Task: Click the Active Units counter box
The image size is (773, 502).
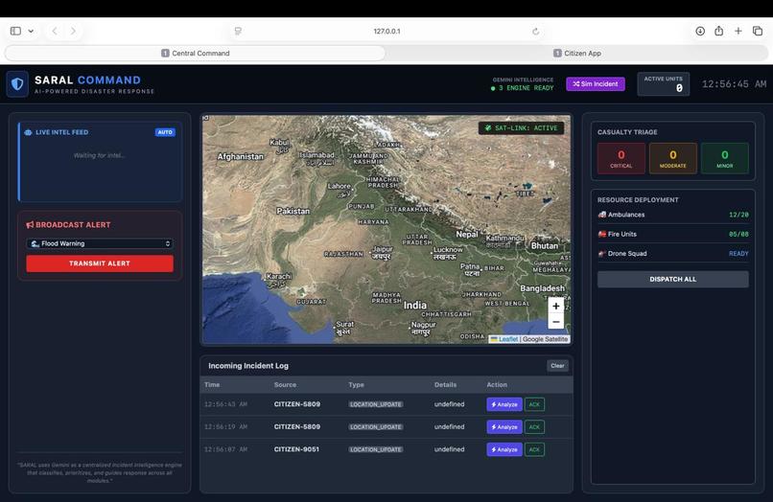Action: pyautogui.click(x=663, y=84)
